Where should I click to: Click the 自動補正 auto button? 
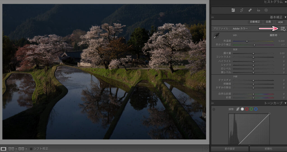(x=255, y=22)
